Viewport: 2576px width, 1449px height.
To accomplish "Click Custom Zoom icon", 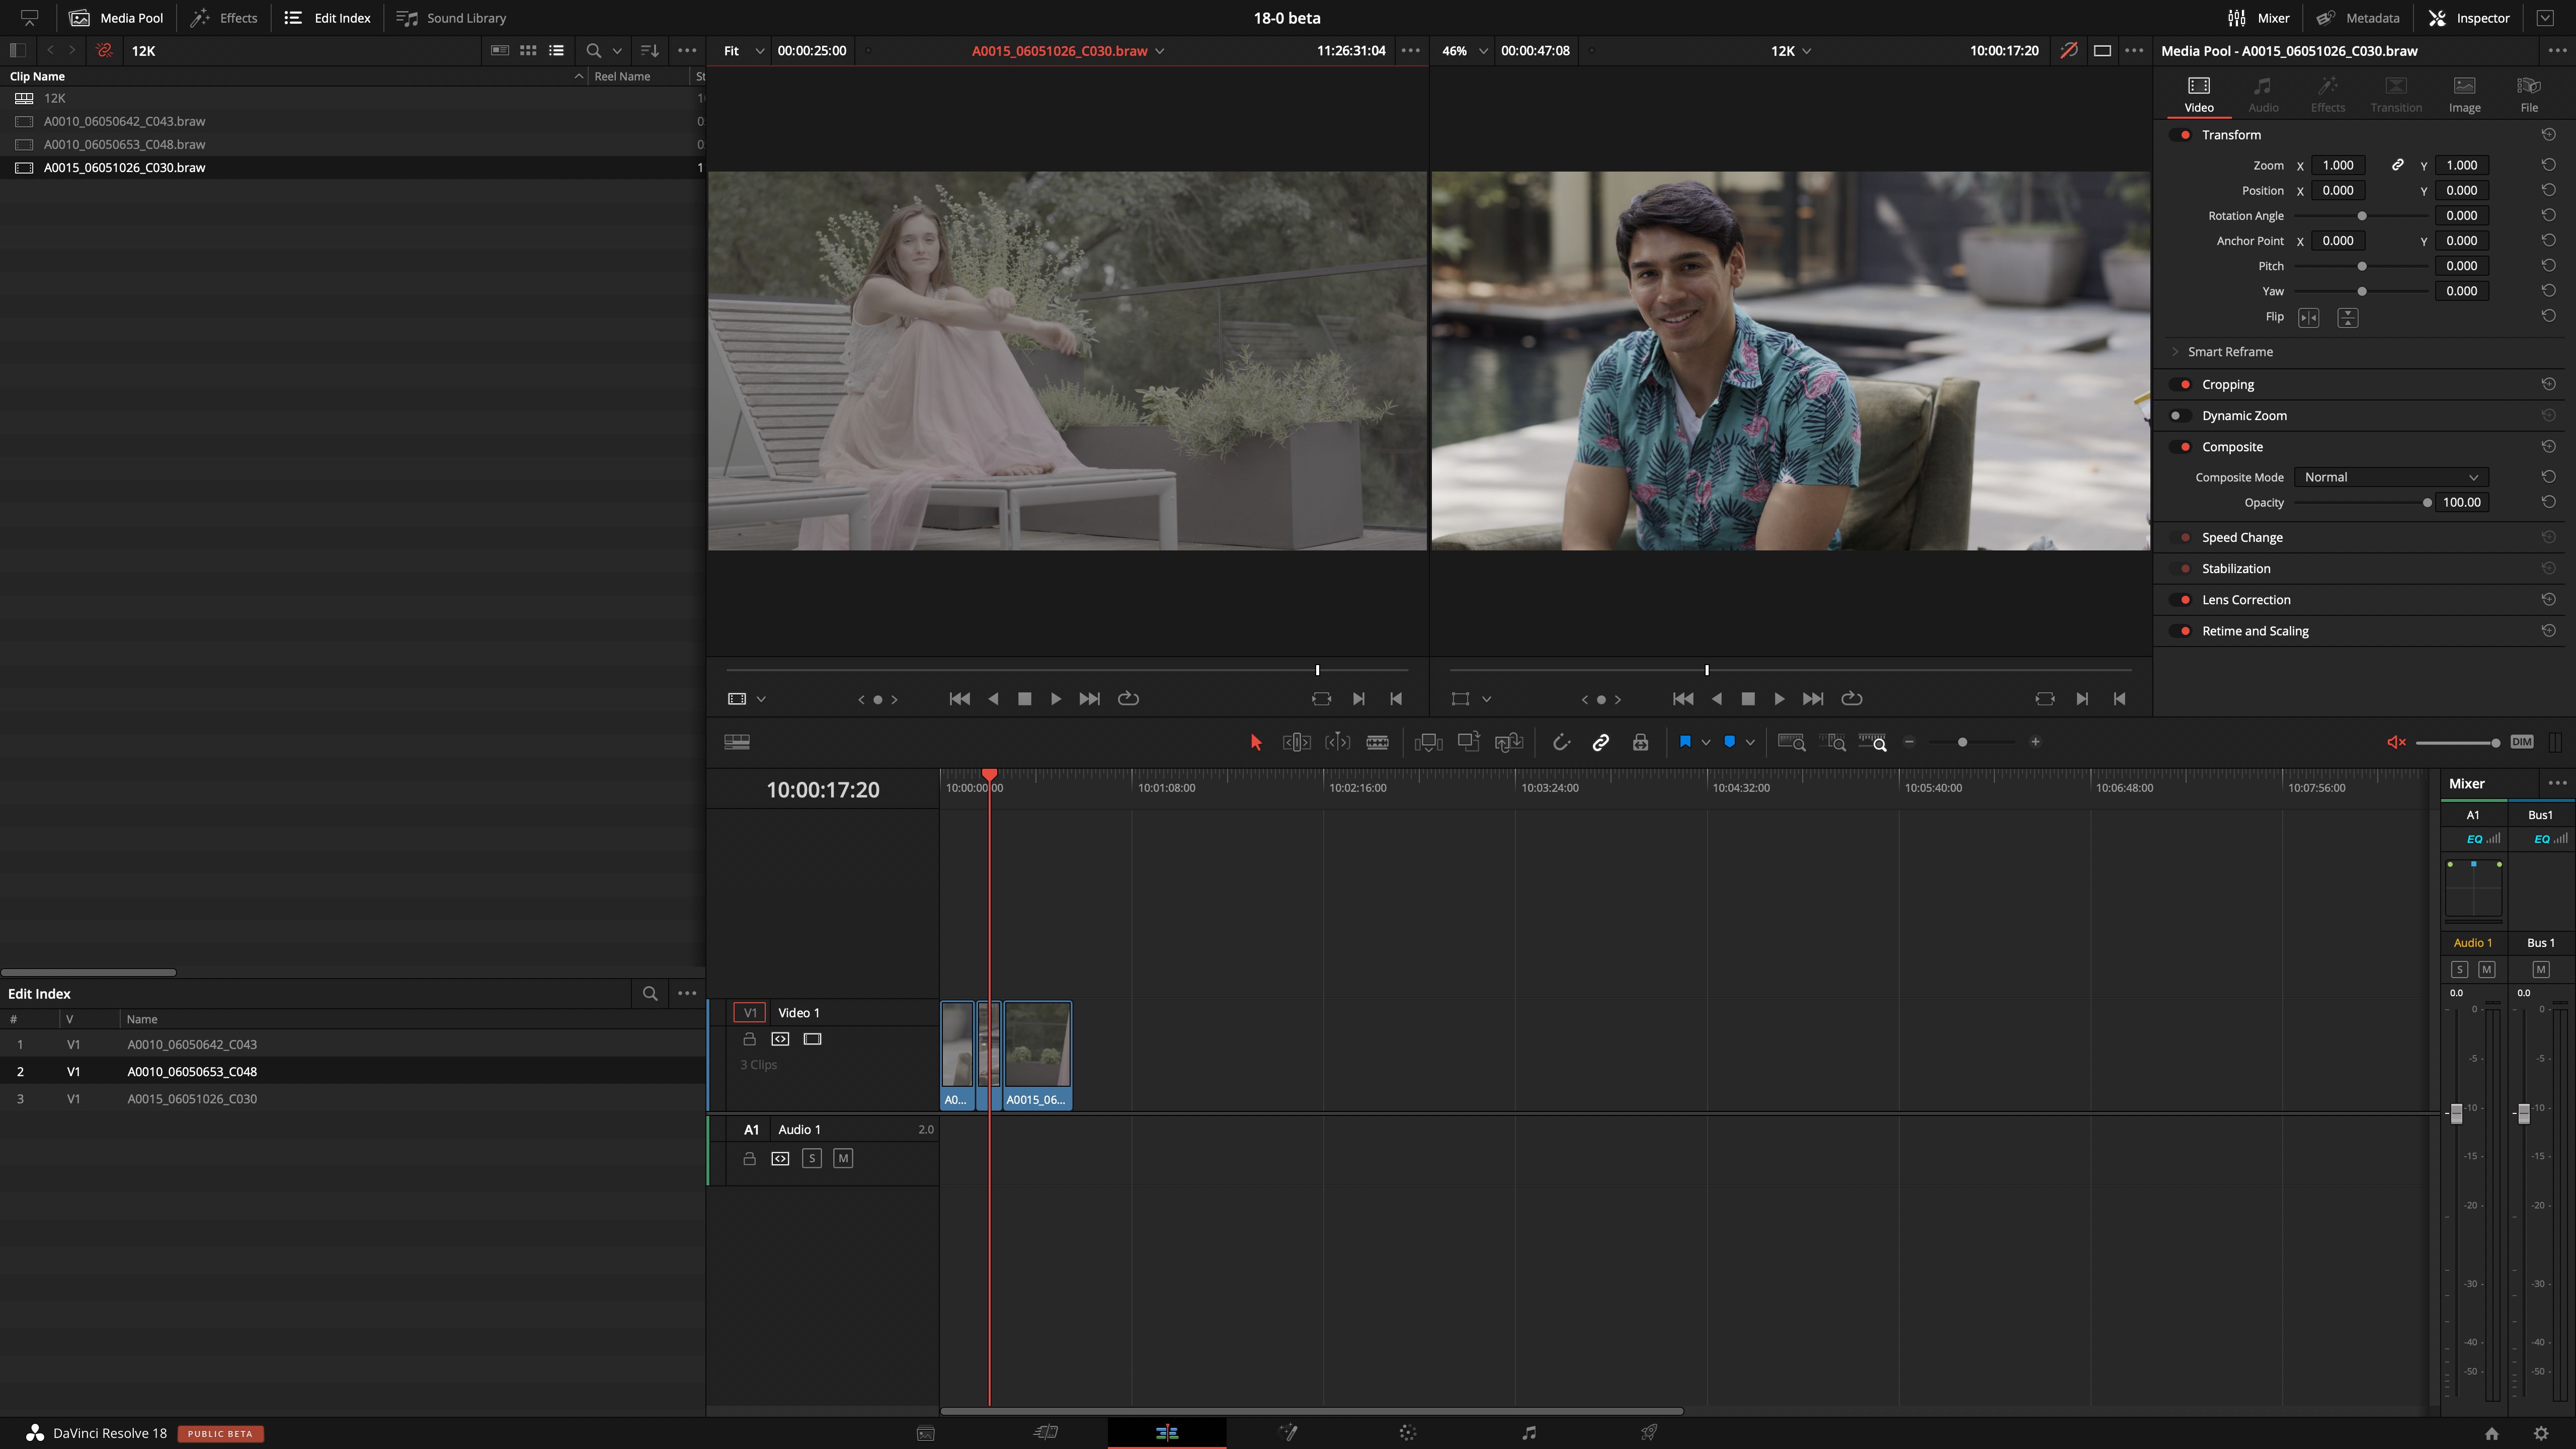I will 1872,742.
